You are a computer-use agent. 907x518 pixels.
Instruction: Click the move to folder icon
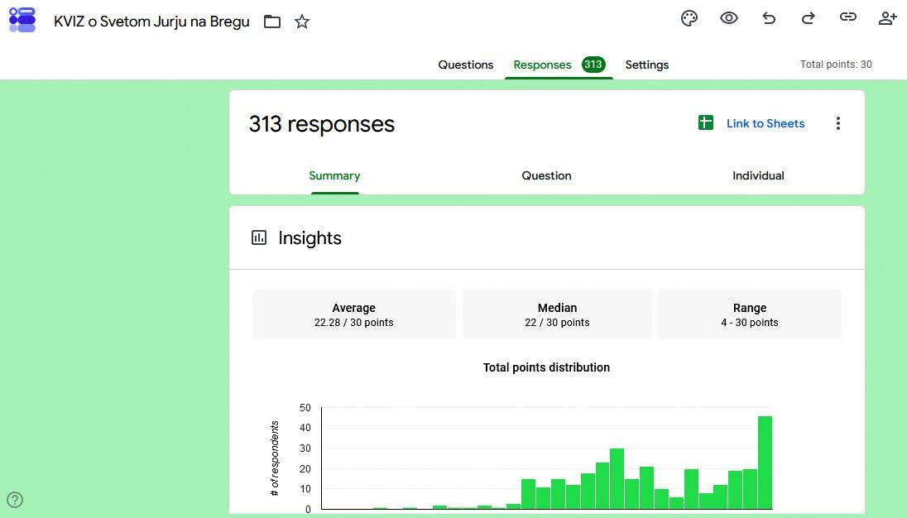tap(272, 22)
